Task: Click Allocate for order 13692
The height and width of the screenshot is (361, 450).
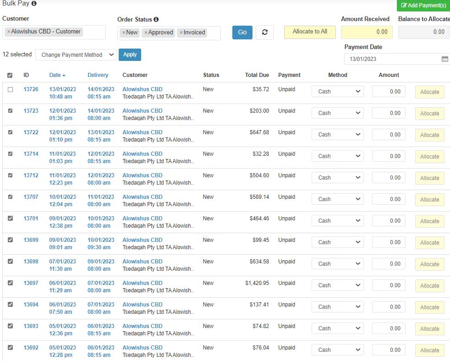Action: coord(430,350)
